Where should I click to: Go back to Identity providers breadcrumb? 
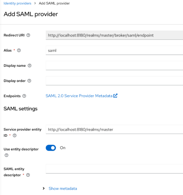pyautogui.click(x=17, y=3)
